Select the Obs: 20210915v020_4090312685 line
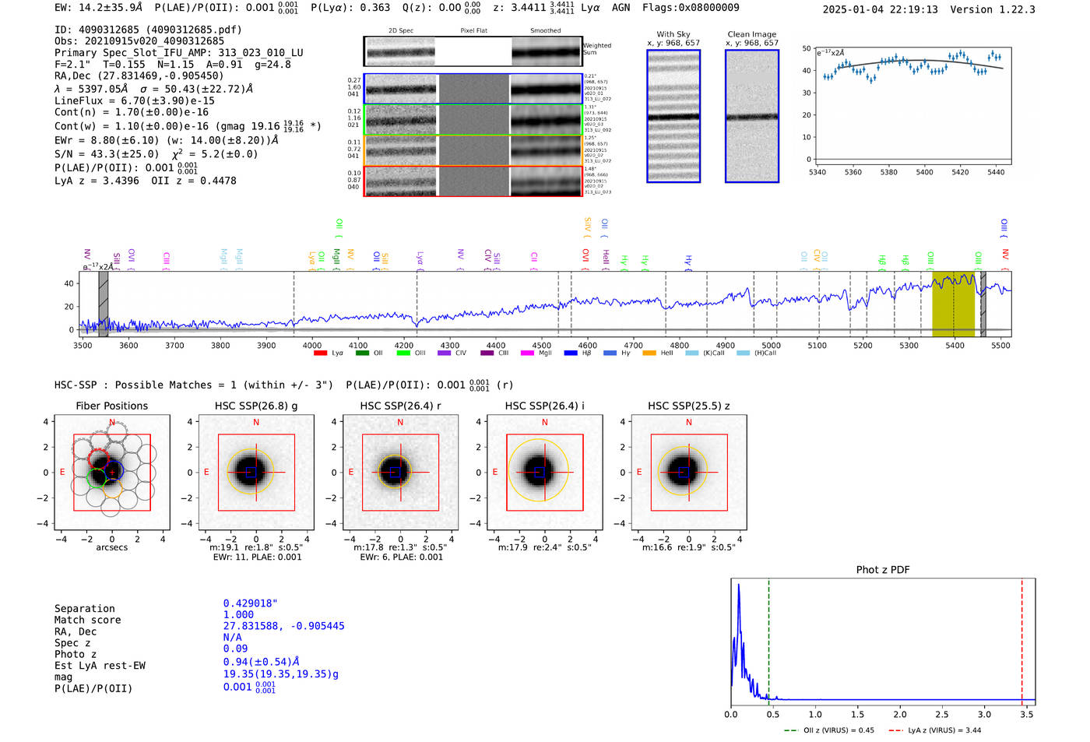Viewport: 1090px width, 742px height. click(x=139, y=41)
